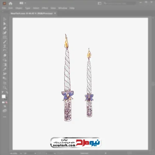This screenshot has height=155, width=155.
Task: Open the zoom level dropdown
Action: pos(21,153)
